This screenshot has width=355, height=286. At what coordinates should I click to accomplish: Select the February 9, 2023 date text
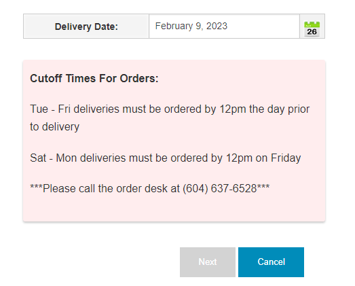[x=191, y=26]
